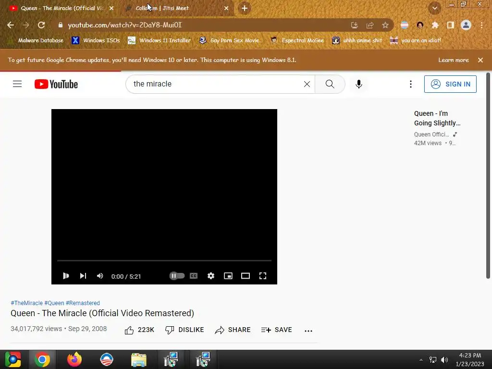Open the taskbar clock and date
The image size is (492, 369).
(470, 359)
